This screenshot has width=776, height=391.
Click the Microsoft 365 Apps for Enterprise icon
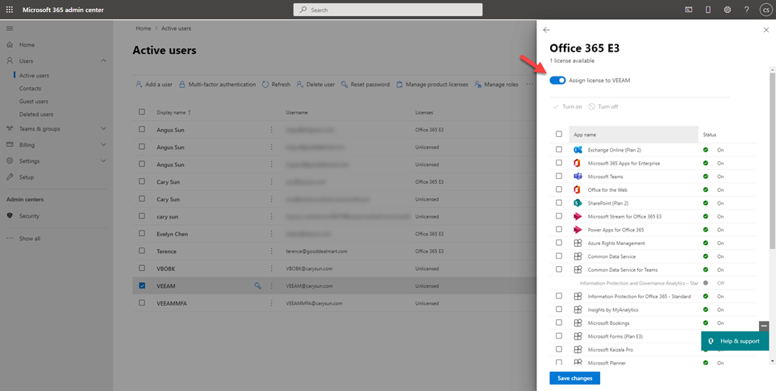(x=577, y=163)
